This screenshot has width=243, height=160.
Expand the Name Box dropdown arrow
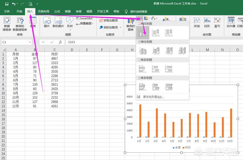tap(30, 42)
